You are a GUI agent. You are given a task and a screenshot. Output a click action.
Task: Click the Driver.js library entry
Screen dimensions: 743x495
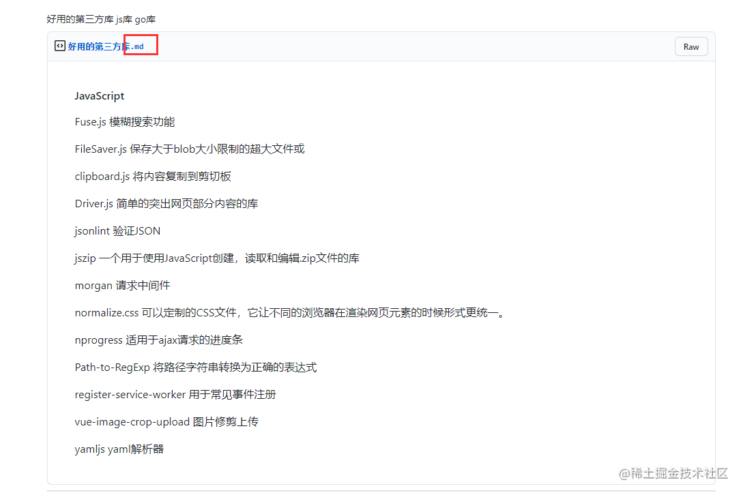[166, 203]
